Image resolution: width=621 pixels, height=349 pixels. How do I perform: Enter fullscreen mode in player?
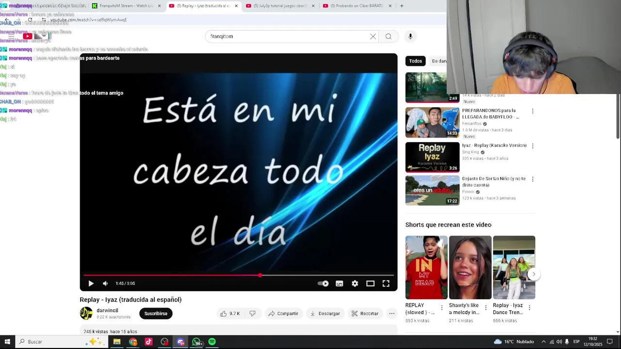(x=386, y=284)
